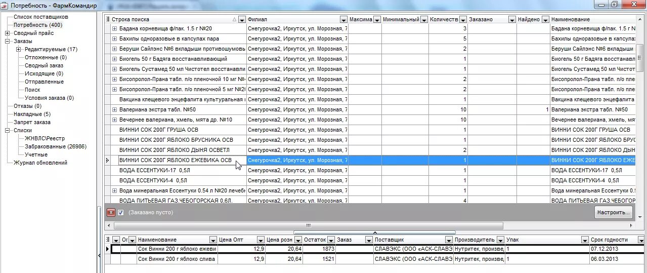647x273 pixels.
Task: Open the Производитель column filter dropdown
Action: [x=500, y=240]
